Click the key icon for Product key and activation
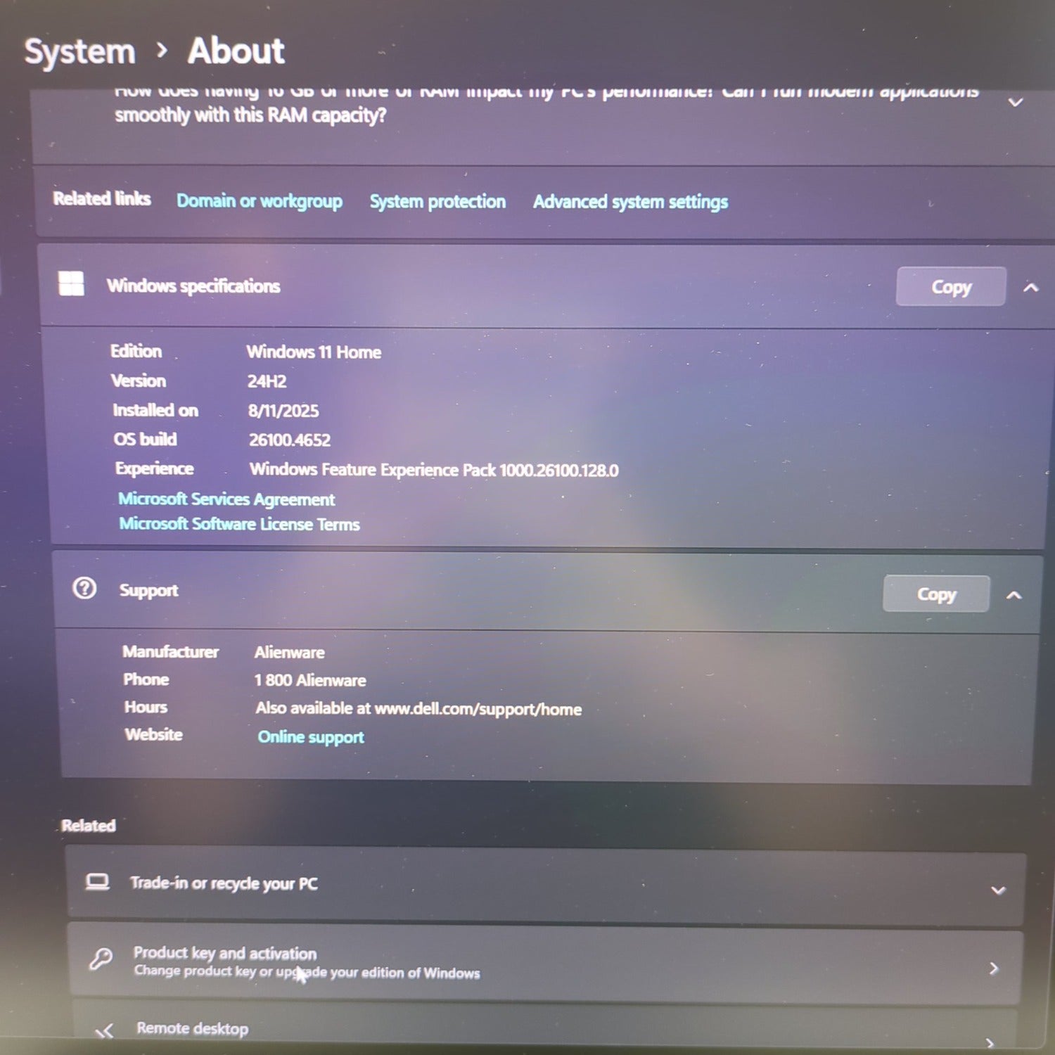 [x=101, y=959]
